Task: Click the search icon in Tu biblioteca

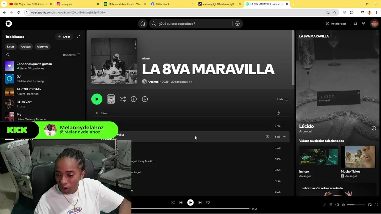Action: 8,55
